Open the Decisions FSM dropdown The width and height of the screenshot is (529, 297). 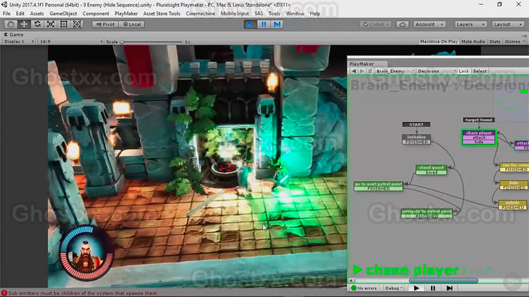click(x=436, y=71)
